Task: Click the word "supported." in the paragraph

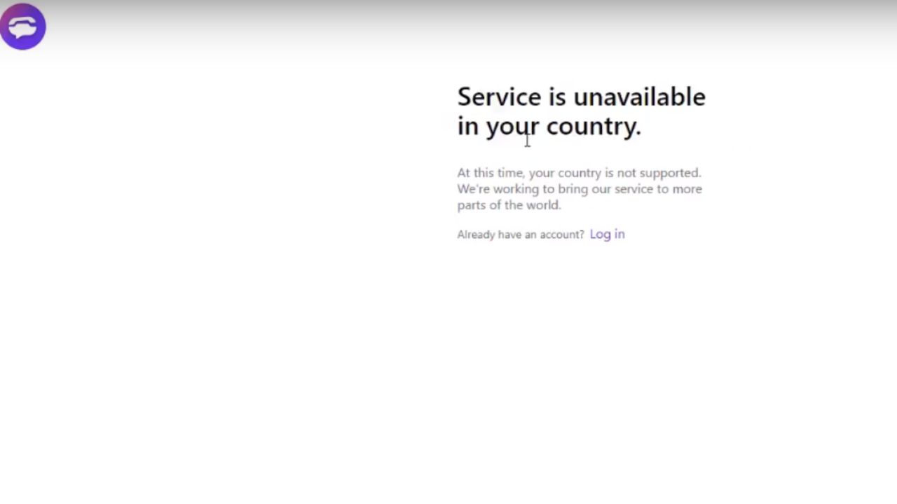Action: pos(670,173)
